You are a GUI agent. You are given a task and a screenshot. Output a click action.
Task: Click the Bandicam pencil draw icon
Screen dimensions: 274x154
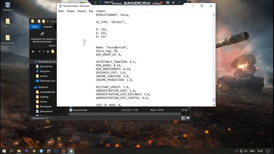(173, 3)
